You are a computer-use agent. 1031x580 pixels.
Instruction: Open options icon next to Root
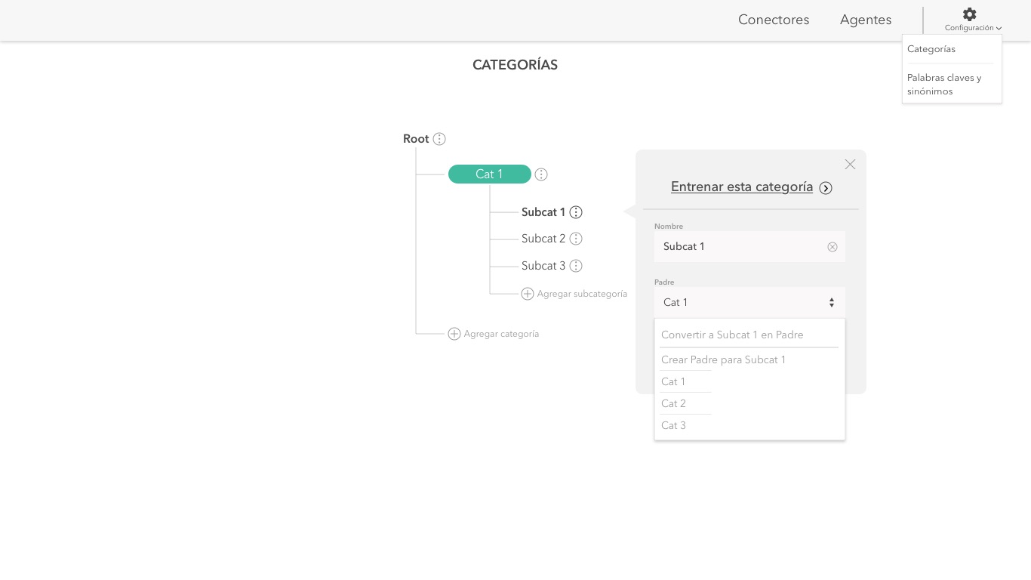(x=439, y=139)
